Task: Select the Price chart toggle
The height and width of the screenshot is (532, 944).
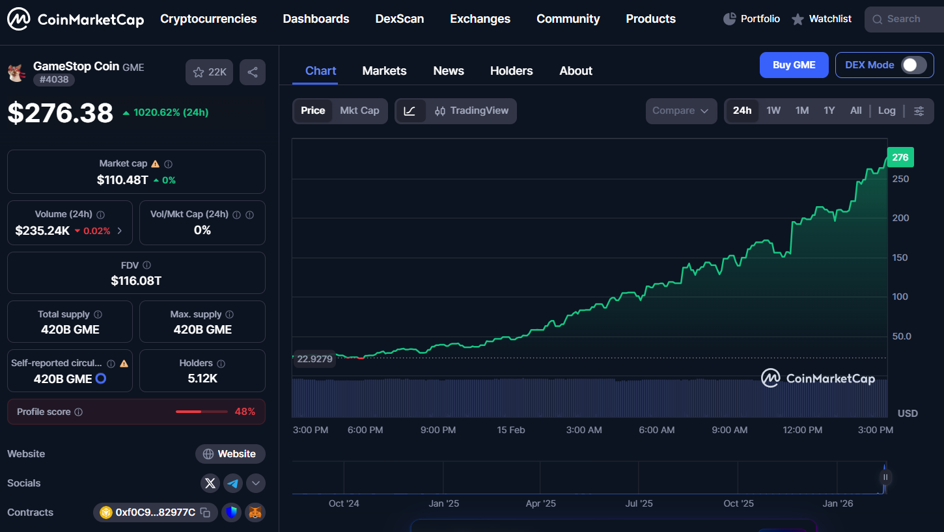Action: coord(312,111)
